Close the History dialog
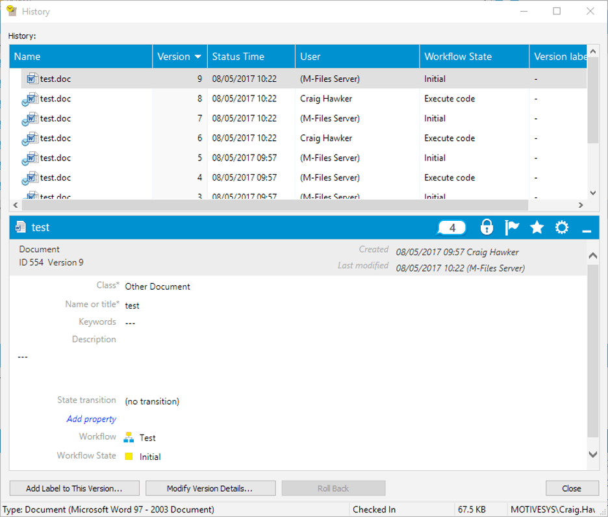This screenshot has width=608, height=517. pyautogui.click(x=572, y=488)
